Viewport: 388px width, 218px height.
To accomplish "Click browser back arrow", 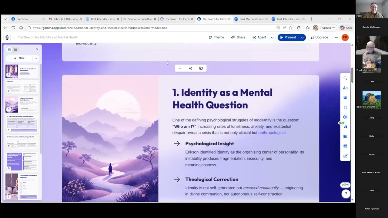I will tap(5, 28).
